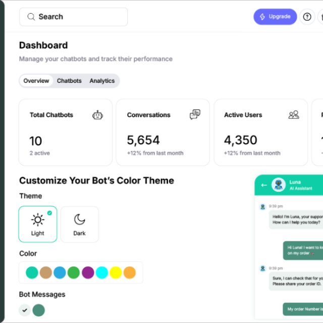Viewport: 323px width, 323px height.
Task: Click the "Color" section label
Action: (28, 253)
